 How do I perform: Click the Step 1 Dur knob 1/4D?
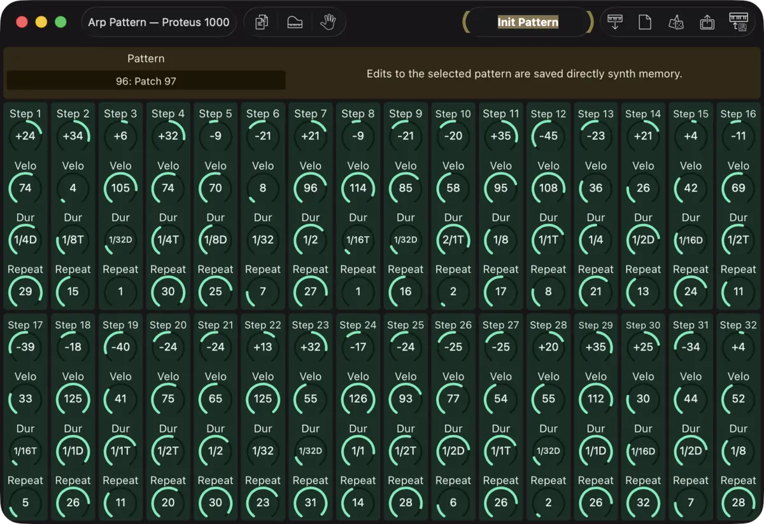(x=25, y=240)
